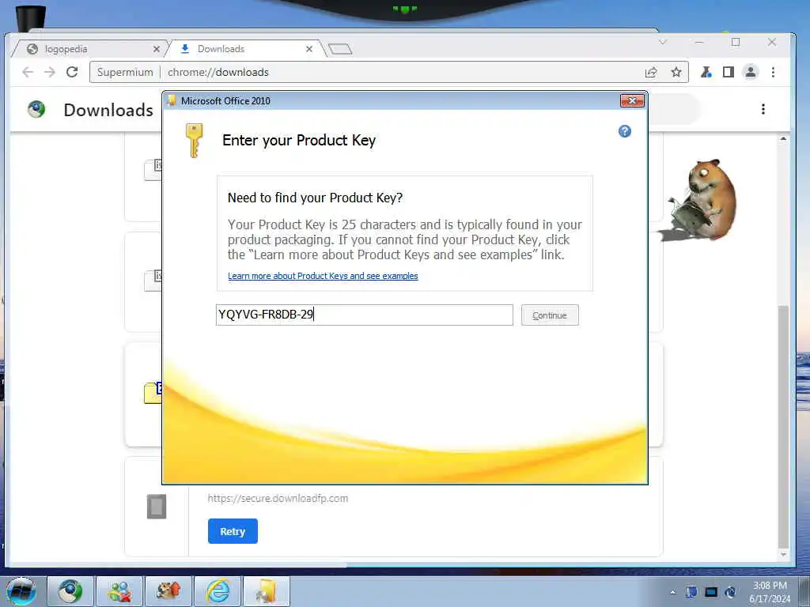Screen dimensions: 810x607
Task: Open the Office setup taskbar item
Action: 267,591
